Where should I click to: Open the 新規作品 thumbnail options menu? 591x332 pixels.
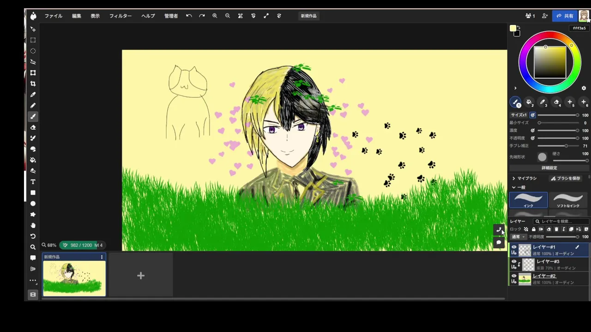tap(102, 257)
